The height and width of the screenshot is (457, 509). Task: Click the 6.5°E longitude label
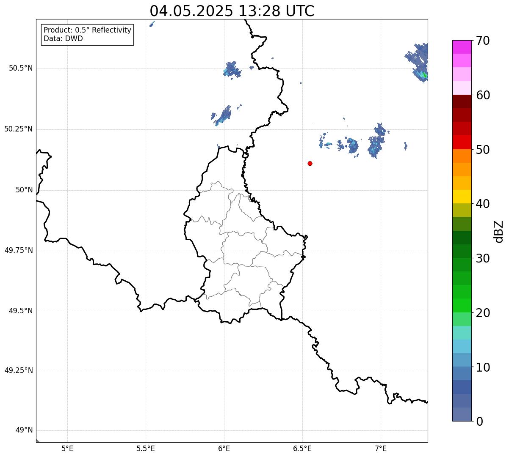[x=302, y=449]
